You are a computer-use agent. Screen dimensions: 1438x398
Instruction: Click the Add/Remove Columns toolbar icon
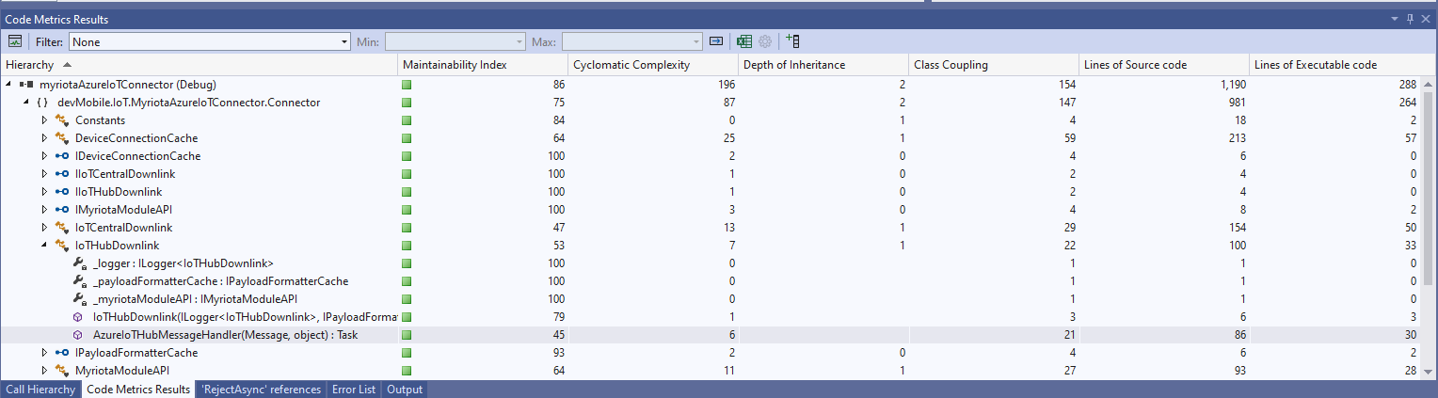click(x=792, y=41)
